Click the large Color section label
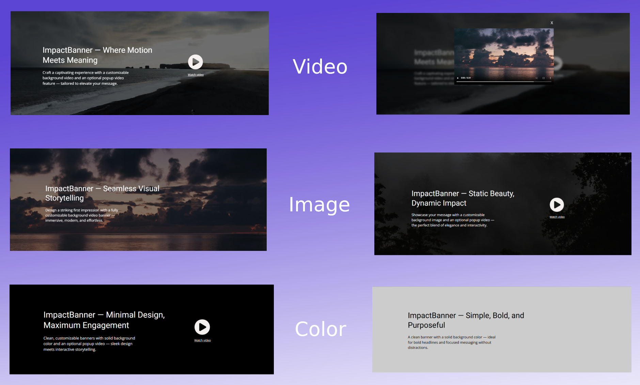The width and height of the screenshot is (640, 385). tap(320, 329)
